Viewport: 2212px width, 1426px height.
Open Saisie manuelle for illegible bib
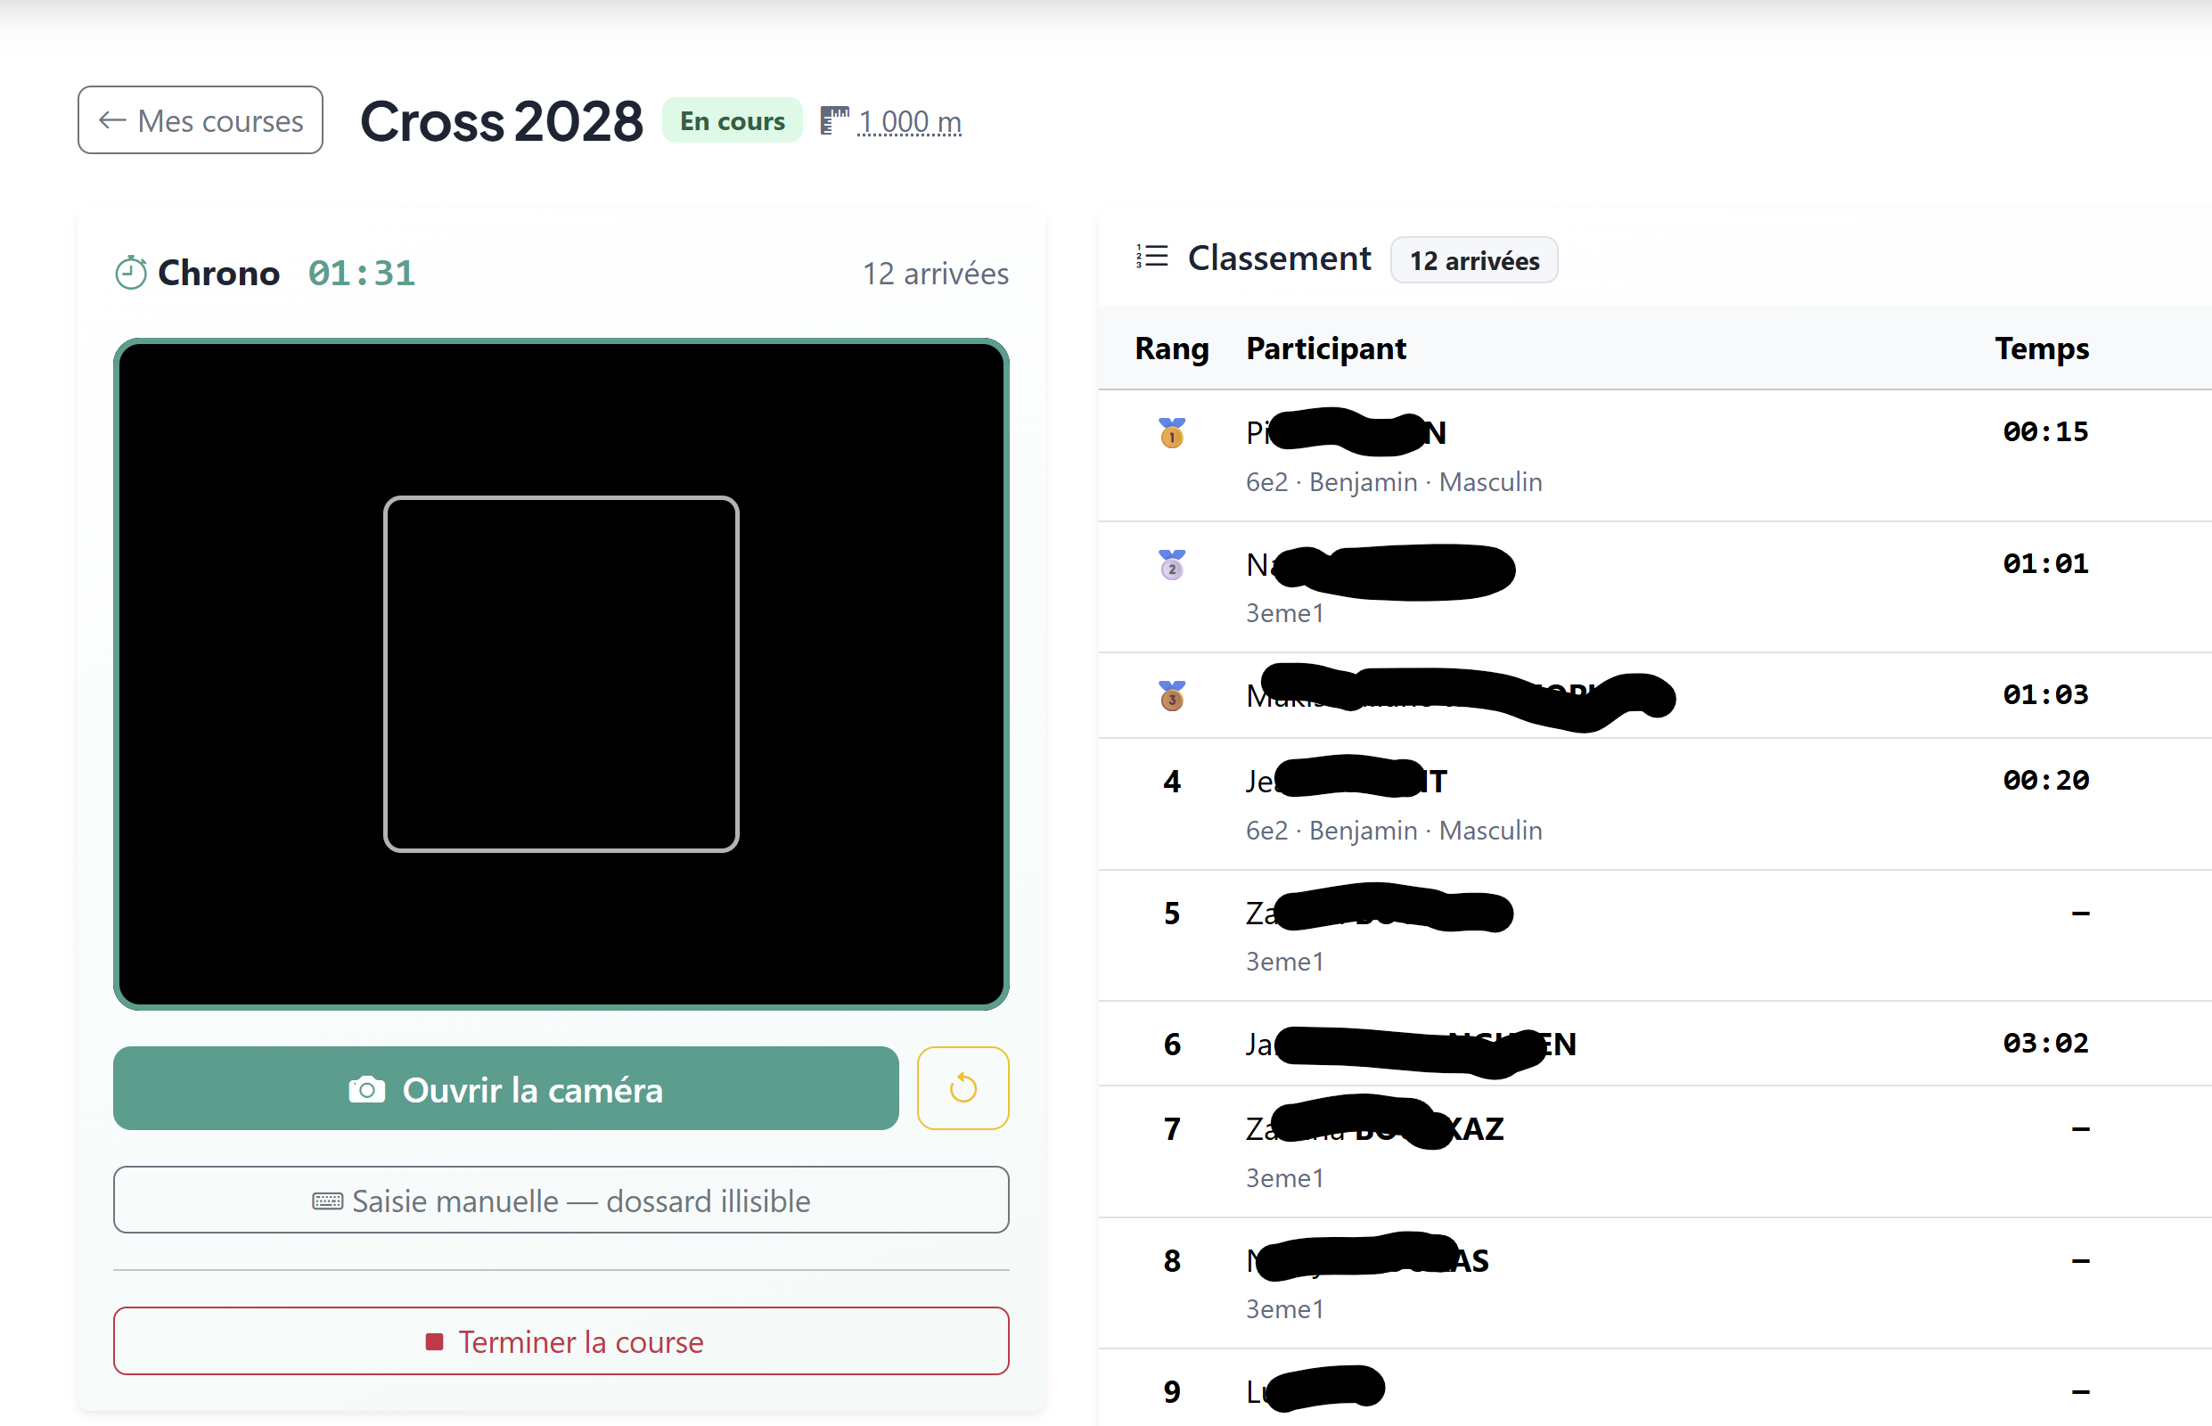point(561,1200)
